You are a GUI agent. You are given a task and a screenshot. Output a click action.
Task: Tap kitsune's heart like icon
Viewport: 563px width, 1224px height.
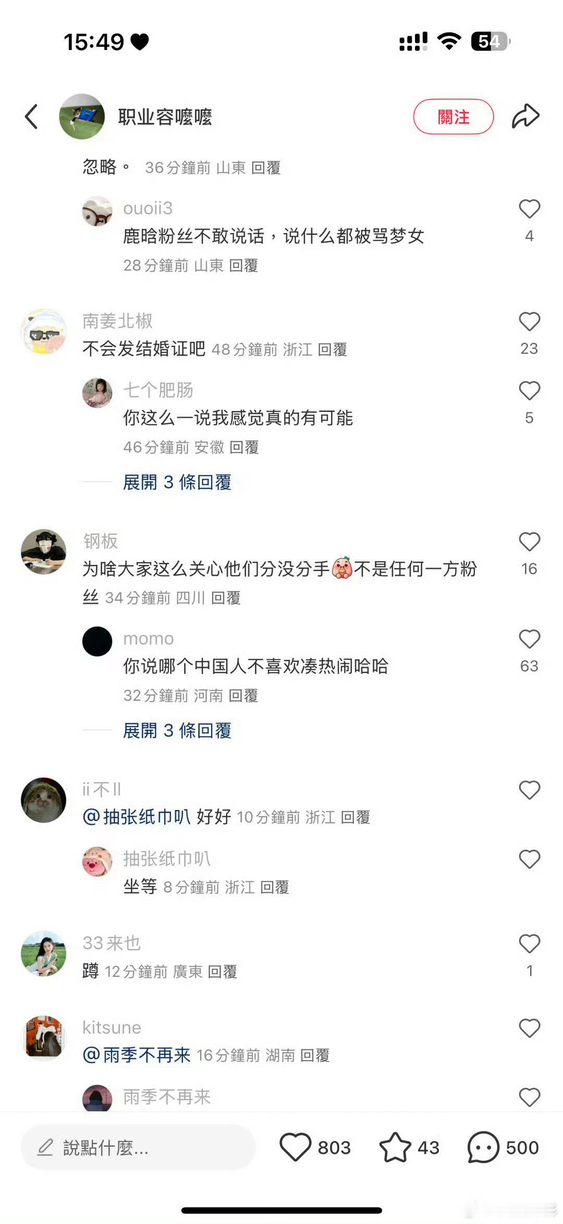click(529, 1028)
